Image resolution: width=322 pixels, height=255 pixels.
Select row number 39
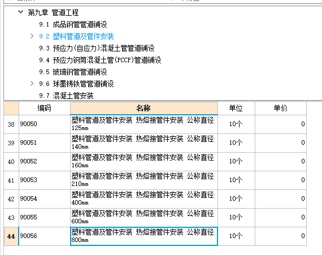[11, 143]
